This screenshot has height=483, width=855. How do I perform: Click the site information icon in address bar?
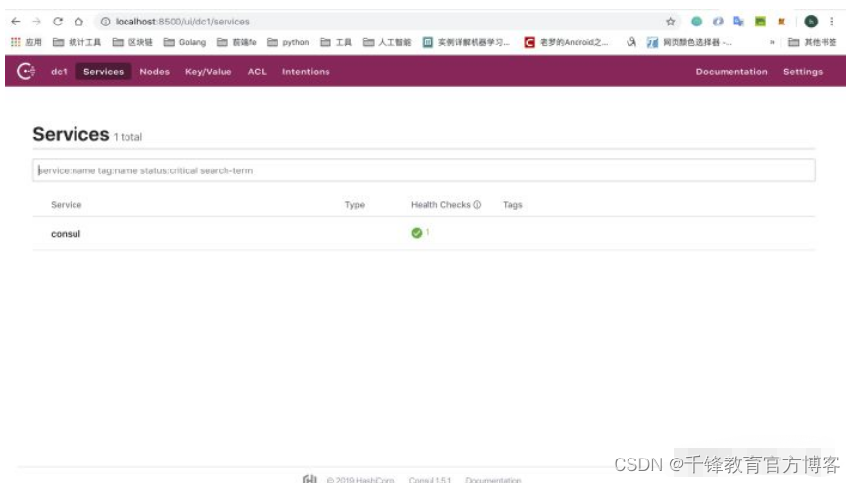(x=105, y=22)
